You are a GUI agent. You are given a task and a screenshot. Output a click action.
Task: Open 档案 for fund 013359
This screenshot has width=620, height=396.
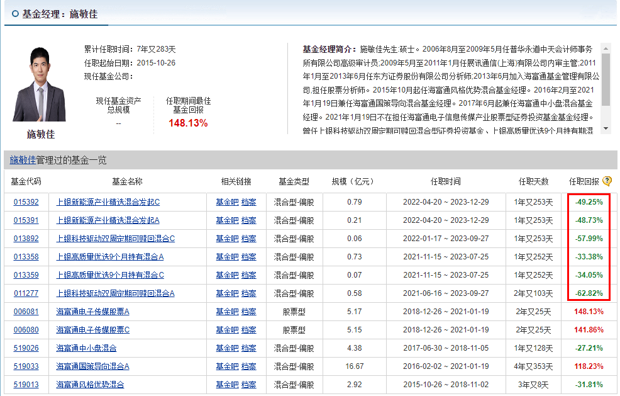[249, 275]
